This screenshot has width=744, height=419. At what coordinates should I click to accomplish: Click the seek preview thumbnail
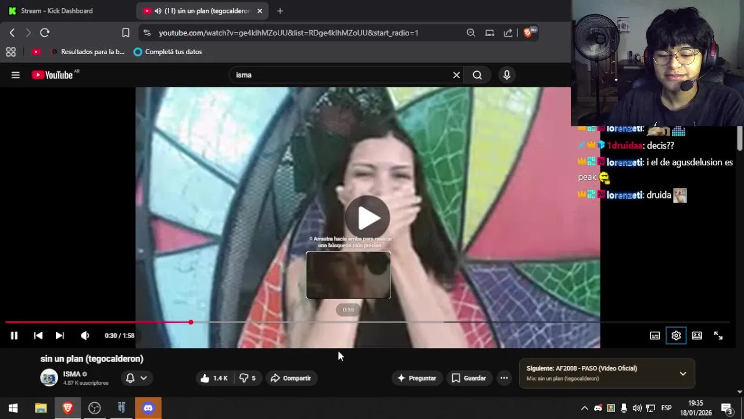click(348, 275)
